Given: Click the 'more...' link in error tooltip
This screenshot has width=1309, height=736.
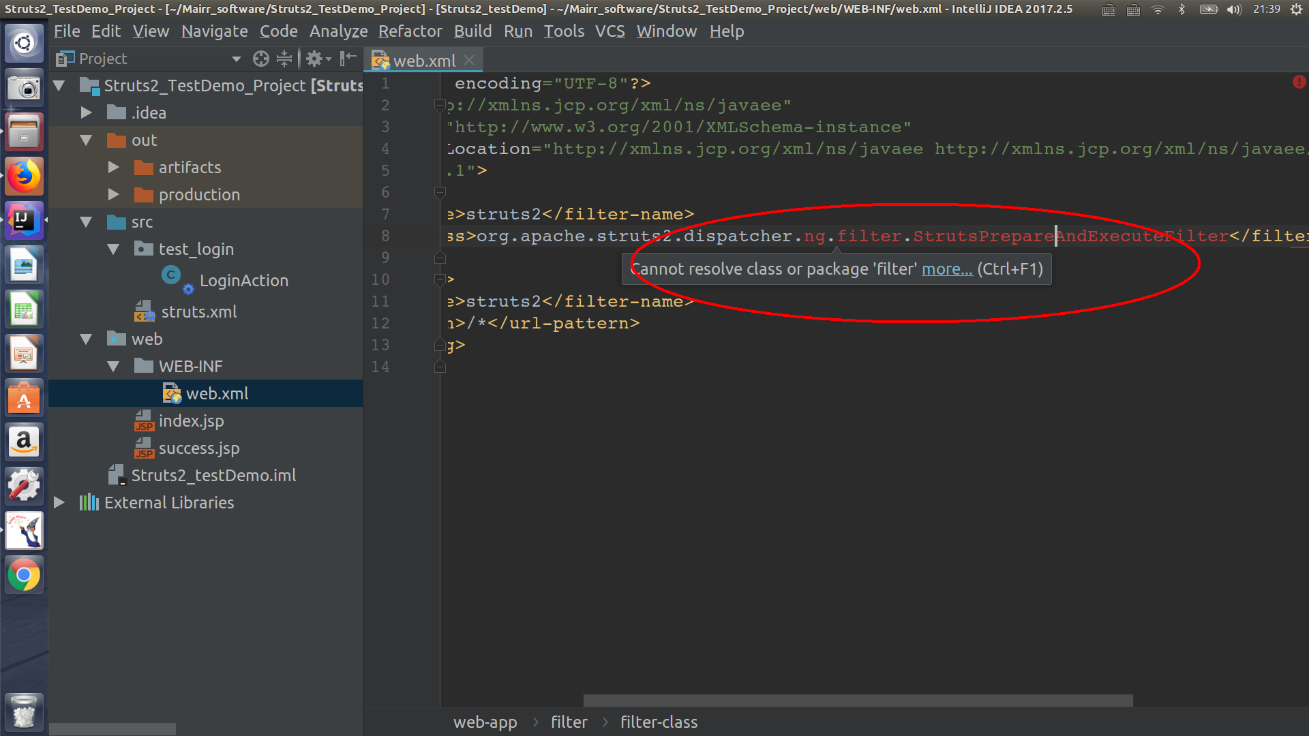Looking at the screenshot, I should click(947, 269).
